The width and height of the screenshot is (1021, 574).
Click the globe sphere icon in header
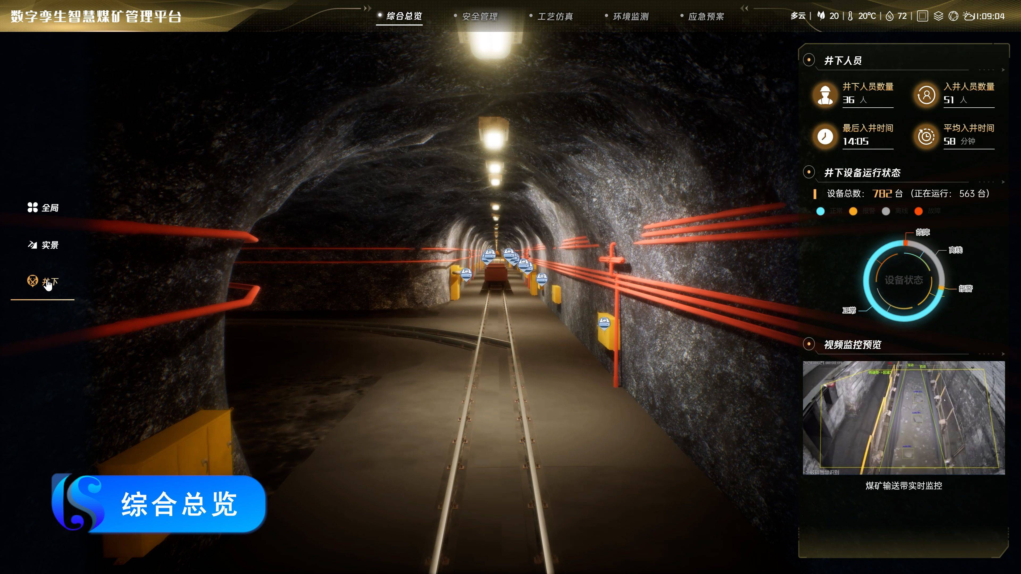point(953,16)
